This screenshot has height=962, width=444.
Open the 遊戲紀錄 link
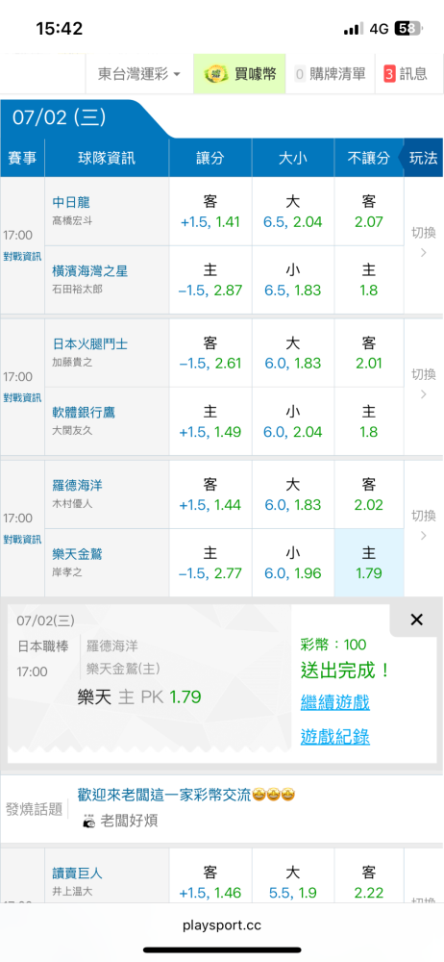click(x=334, y=736)
